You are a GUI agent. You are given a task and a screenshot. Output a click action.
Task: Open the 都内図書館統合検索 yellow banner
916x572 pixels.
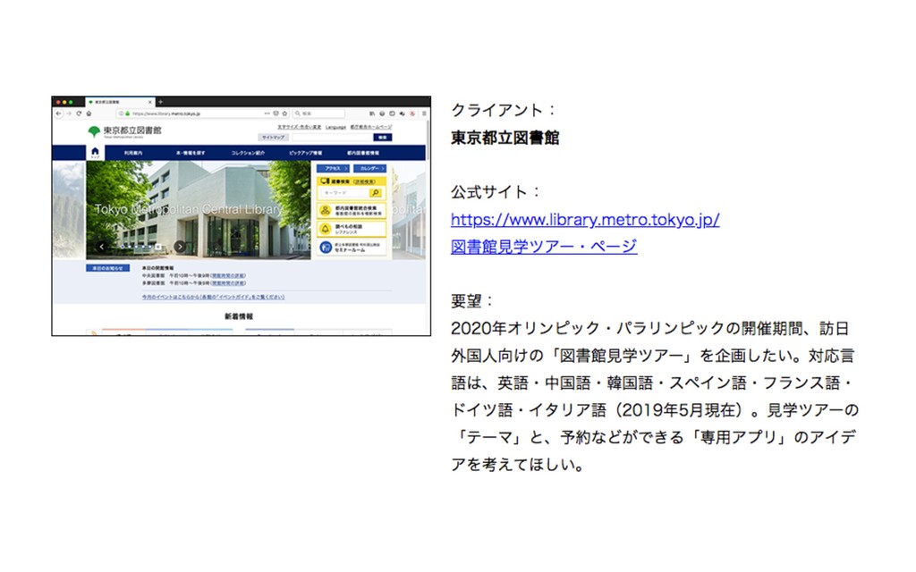tap(352, 210)
